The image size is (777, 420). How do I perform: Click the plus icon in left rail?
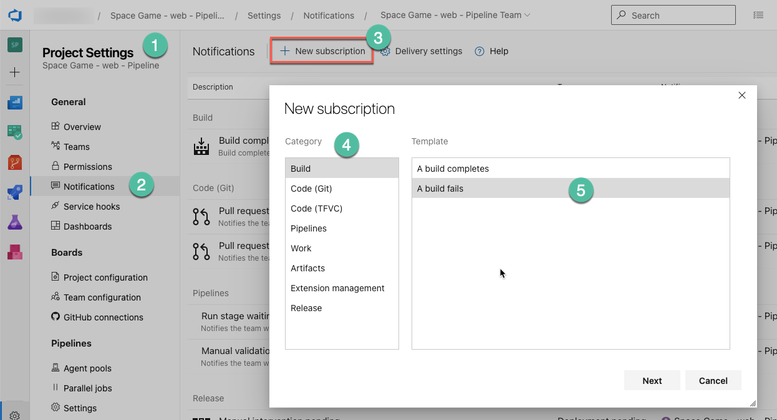(x=15, y=72)
